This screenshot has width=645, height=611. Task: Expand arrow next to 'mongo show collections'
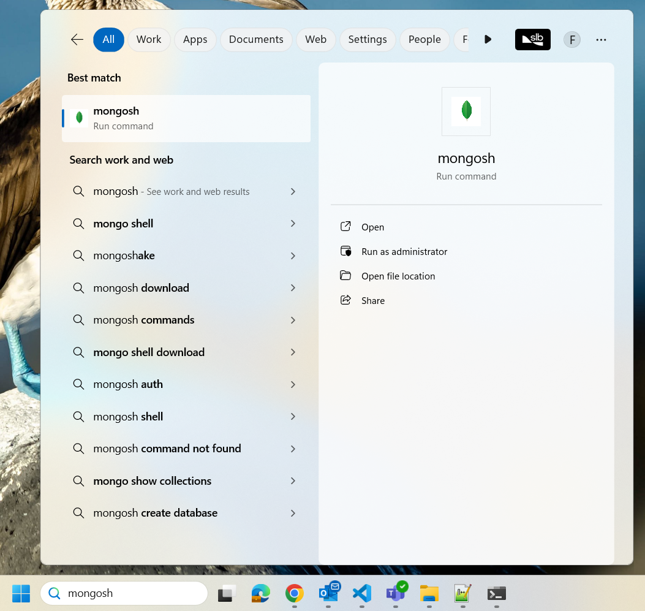[x=293, y=480]
